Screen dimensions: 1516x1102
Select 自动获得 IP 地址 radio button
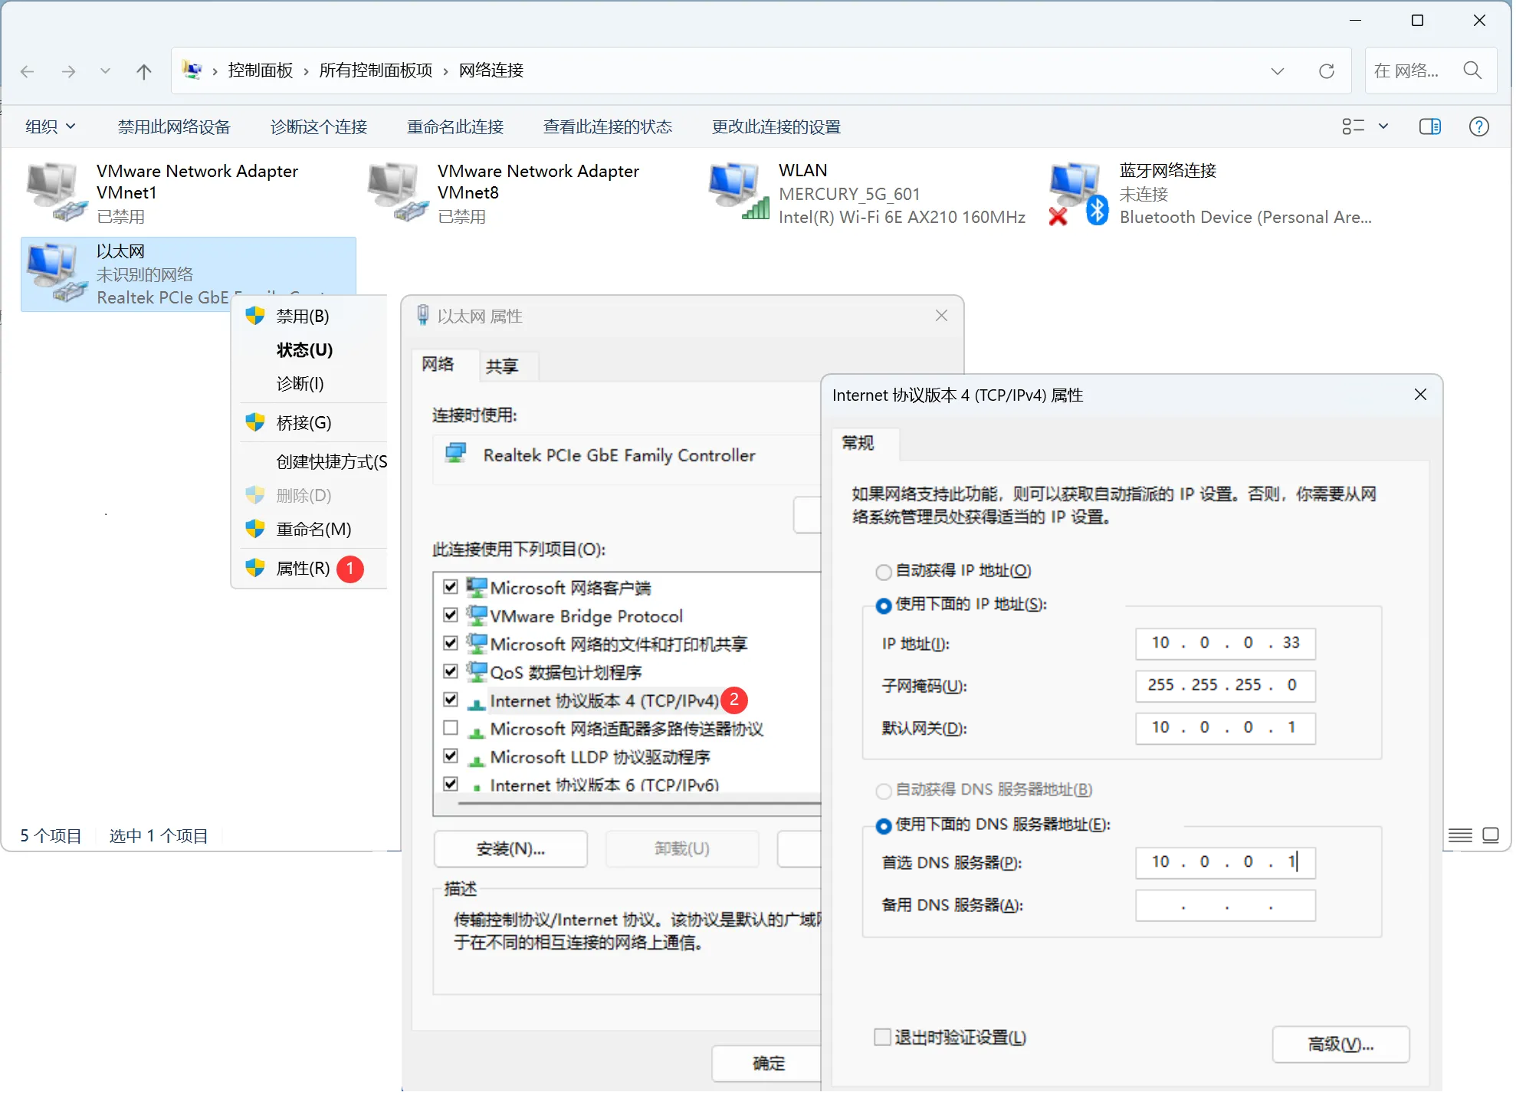click(883, 572)
